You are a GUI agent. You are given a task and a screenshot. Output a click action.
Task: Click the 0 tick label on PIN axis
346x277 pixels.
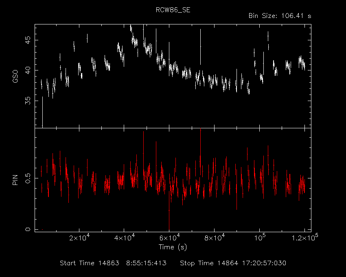(28, 229)
